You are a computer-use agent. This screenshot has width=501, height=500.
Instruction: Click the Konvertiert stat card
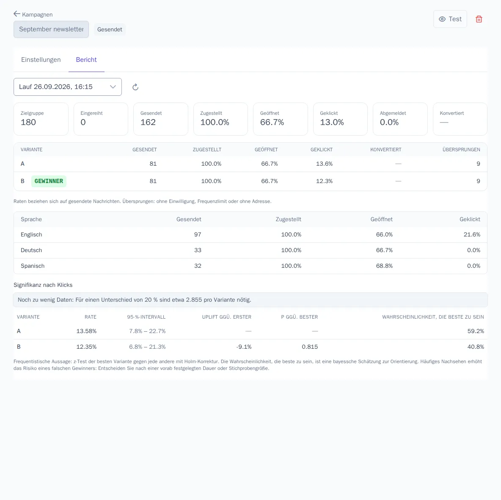460,119
